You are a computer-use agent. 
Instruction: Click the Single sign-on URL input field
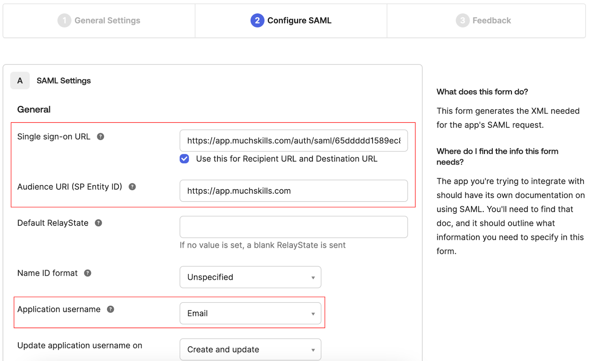coord(294,141)
